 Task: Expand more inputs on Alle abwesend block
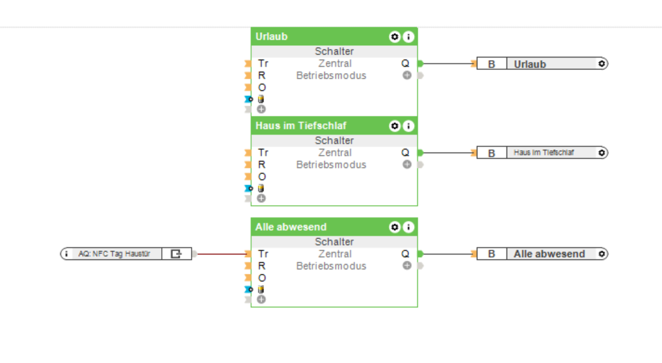(262, 299)
